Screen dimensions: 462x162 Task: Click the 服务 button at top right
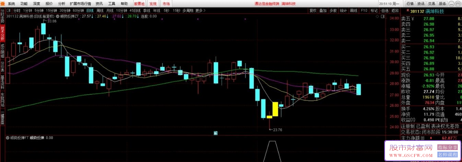(x=442, y=3)
